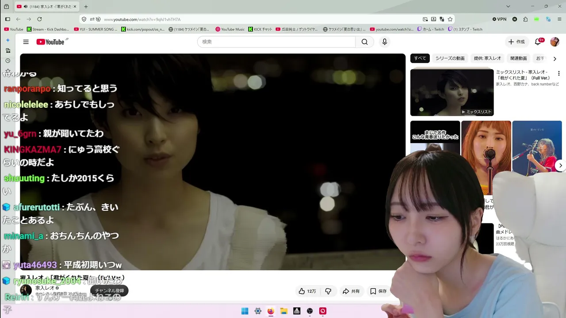Like the video with thumbs up

coord(307,291)
